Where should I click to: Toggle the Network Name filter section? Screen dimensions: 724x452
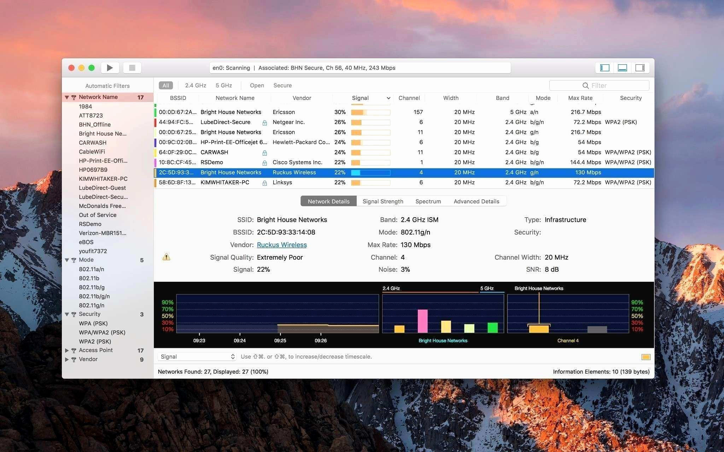point(66,97)
